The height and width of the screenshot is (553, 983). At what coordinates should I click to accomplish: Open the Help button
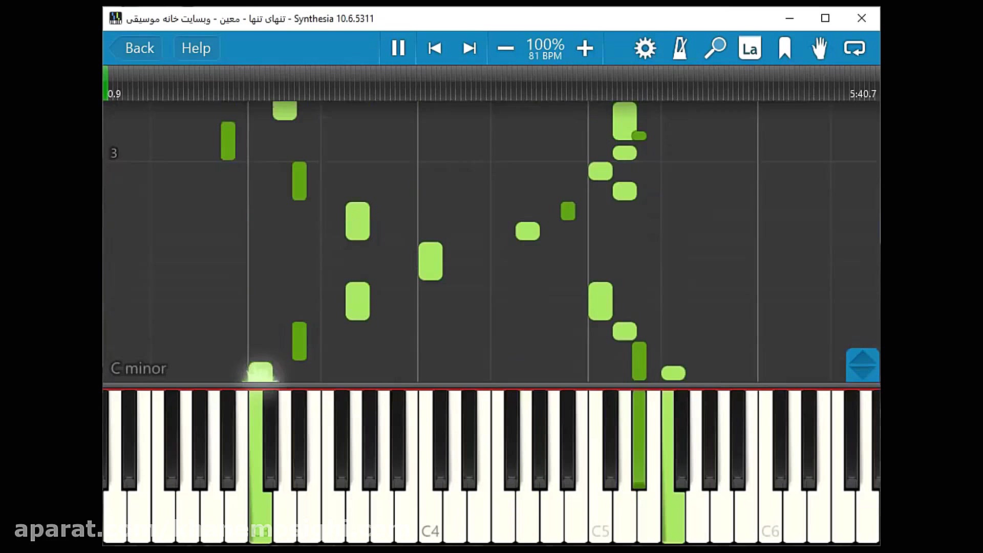196,48
